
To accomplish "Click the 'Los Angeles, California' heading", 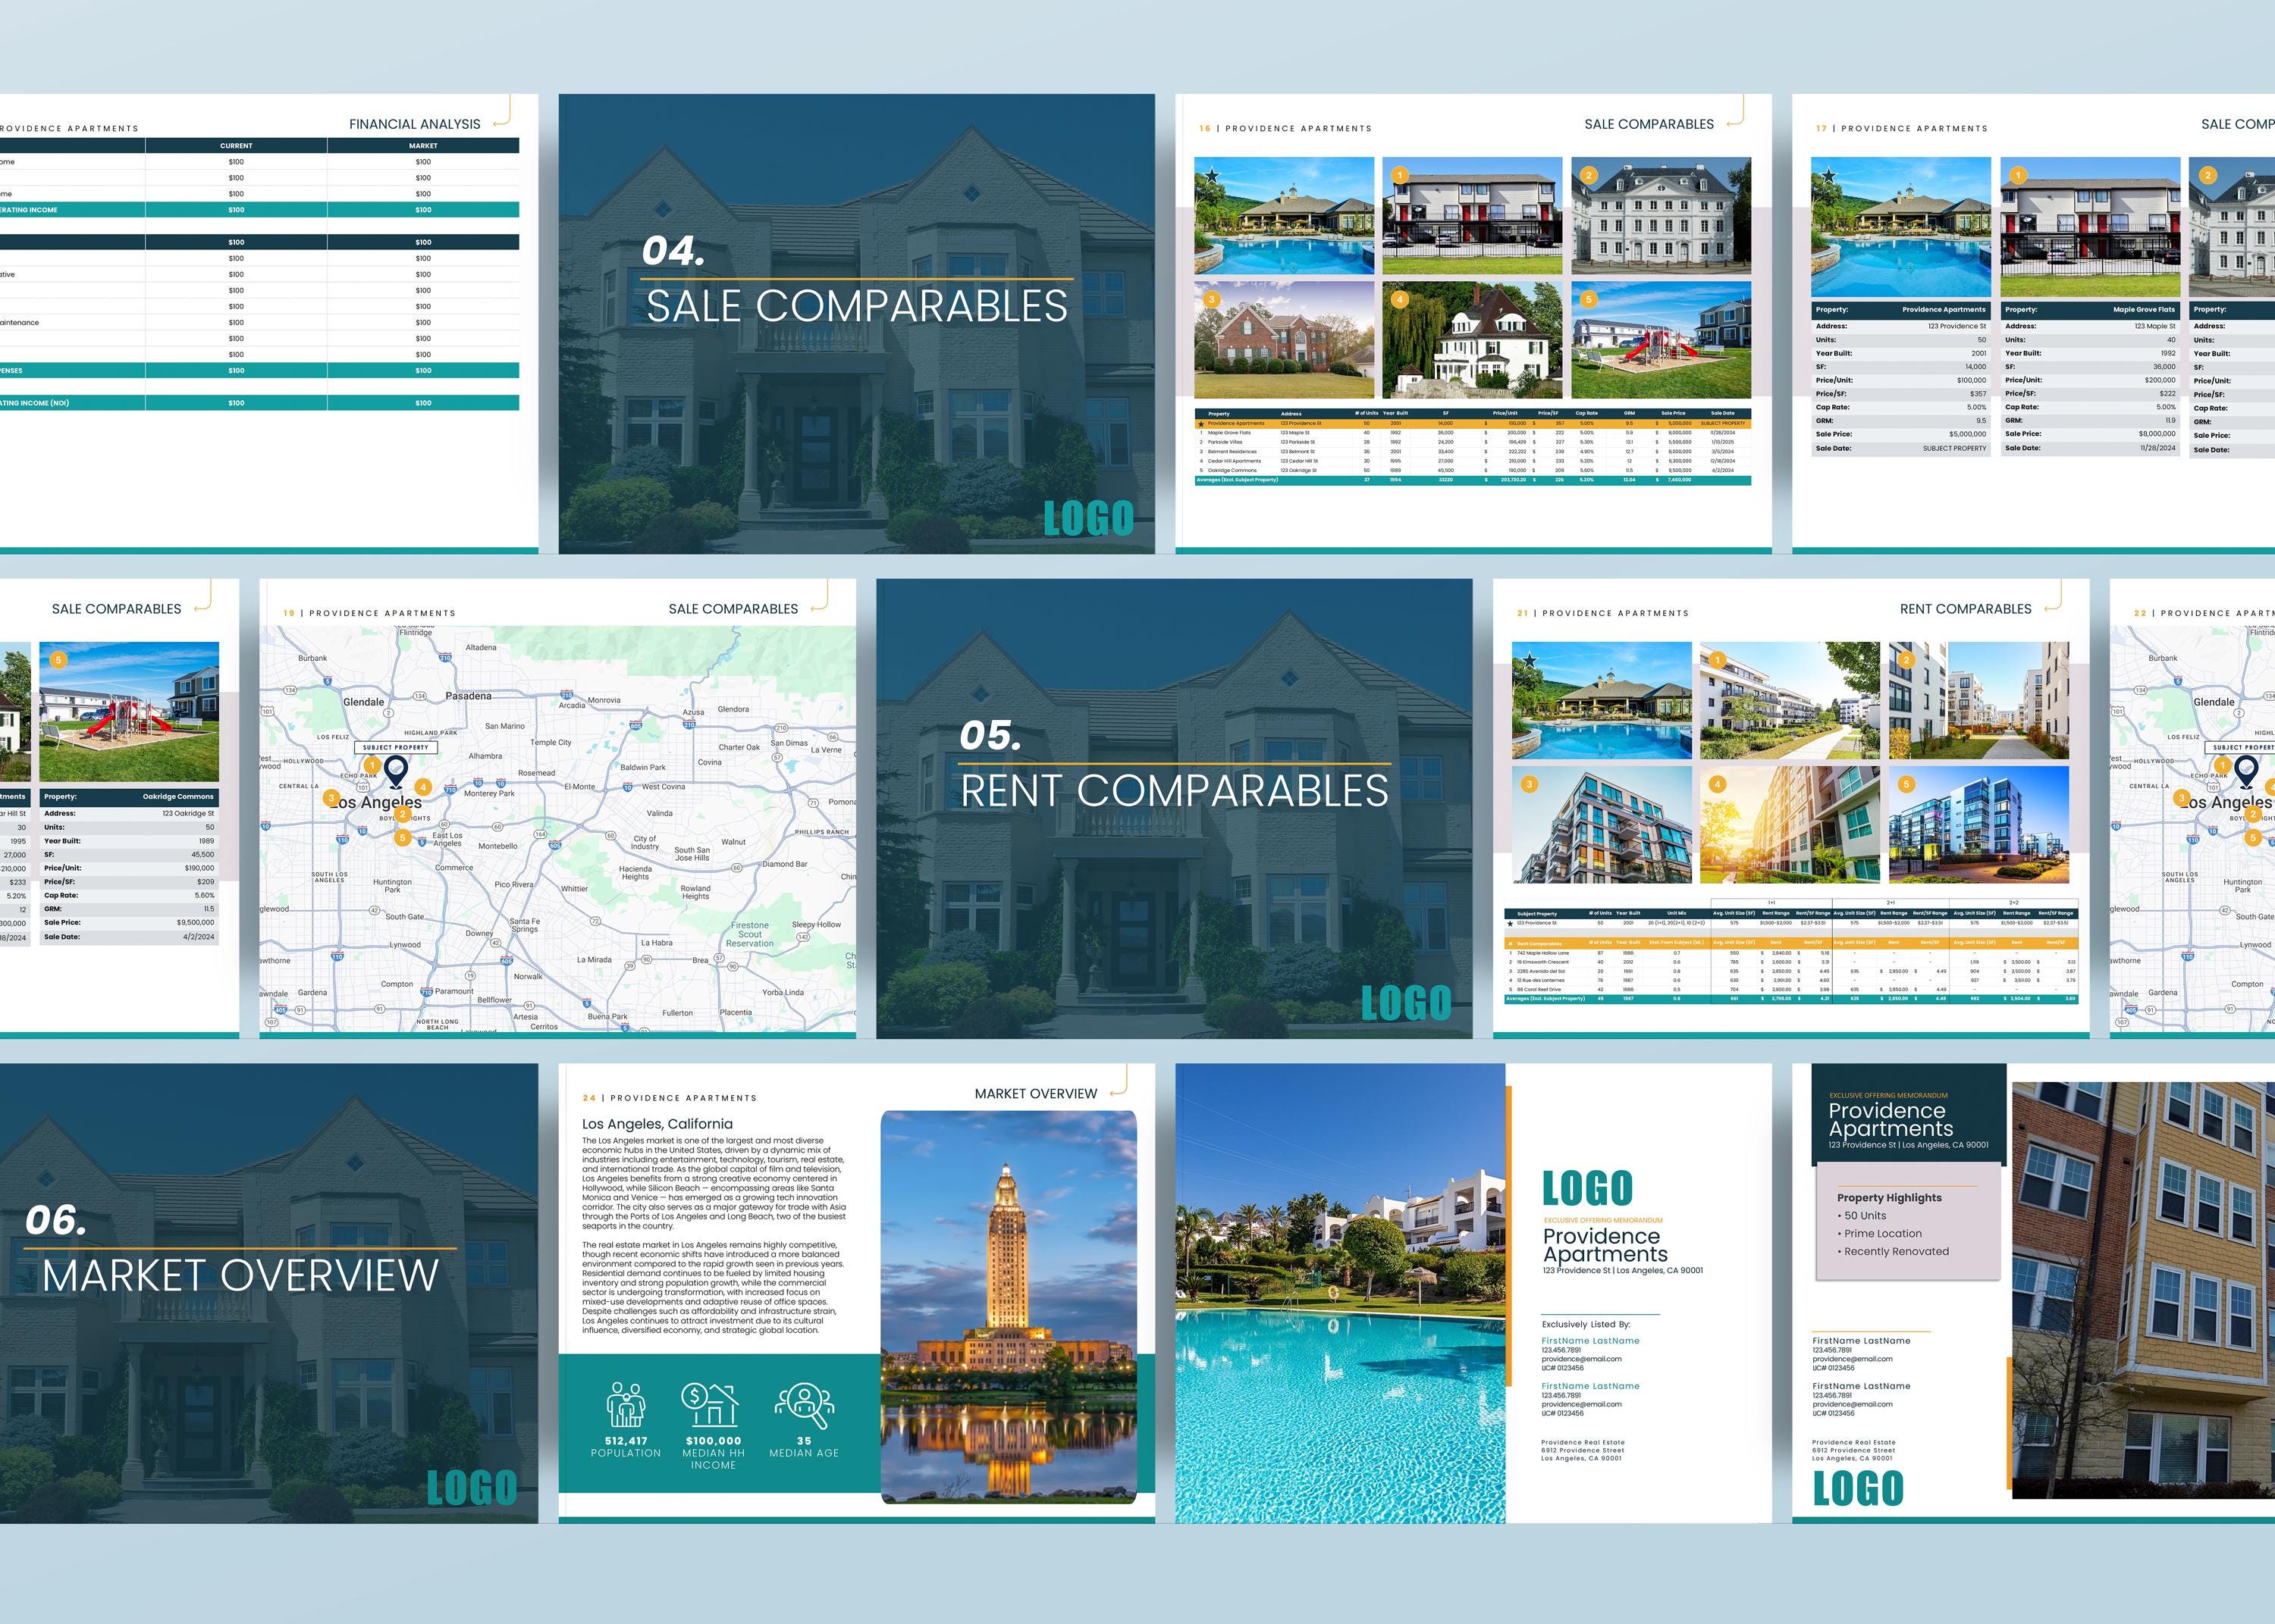I will [x=657, y=1124].
